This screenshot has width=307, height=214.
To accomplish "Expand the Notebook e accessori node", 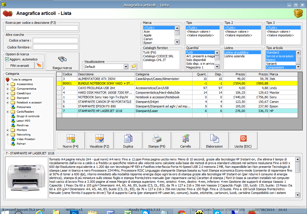I will (8, 103).
